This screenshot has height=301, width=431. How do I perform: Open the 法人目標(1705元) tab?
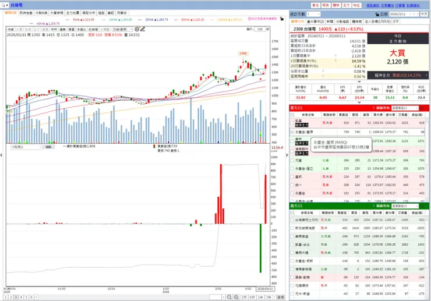pyautogui.click(x=377, y=22)
